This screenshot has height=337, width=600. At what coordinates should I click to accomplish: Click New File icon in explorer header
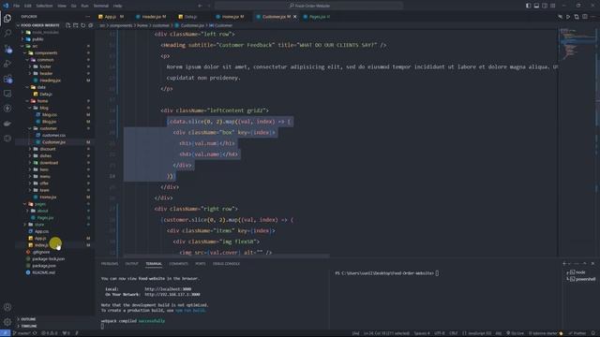coord(67,25)
